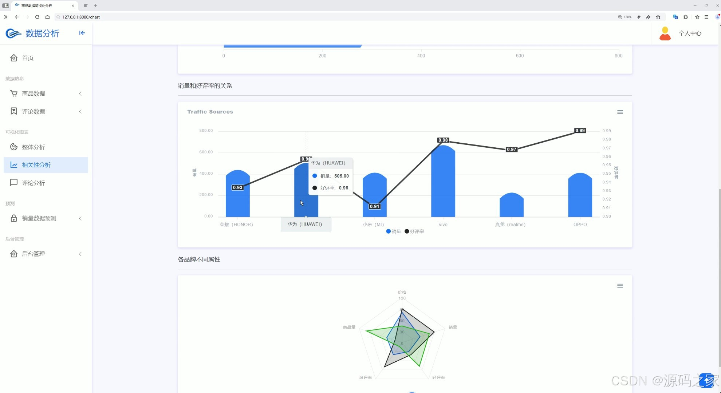This screenshot has width=721, height=393.
Task: Open the 首页 menu item
Action: pos(28,58)
